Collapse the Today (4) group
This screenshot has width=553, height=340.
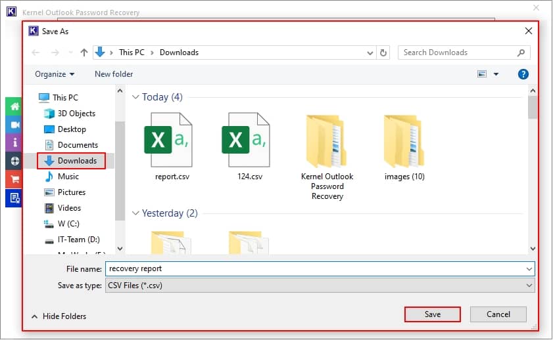[x=135, y=96]
